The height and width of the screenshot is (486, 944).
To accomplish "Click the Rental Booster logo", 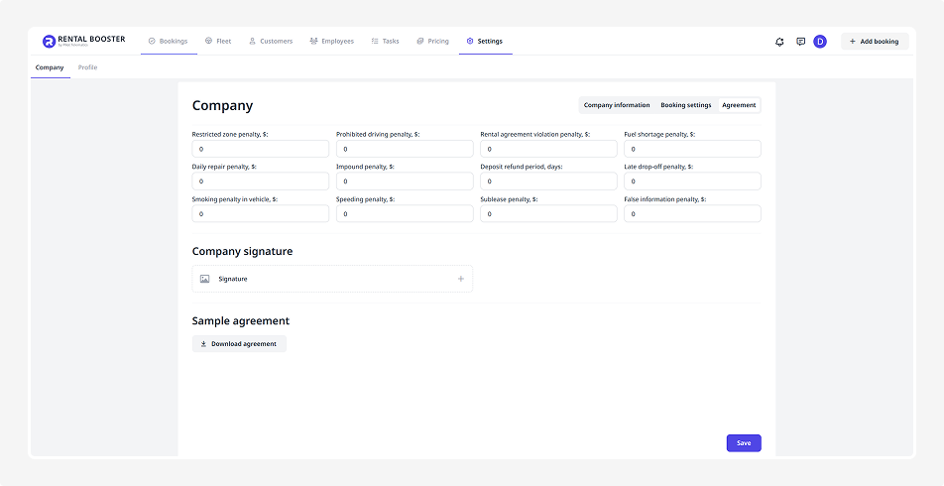I will [x=83, y=41].
